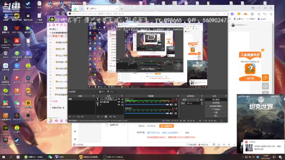The image size is (285, 160).
Task: Move the OBS scene down
Action: pyautogui.click(x=82, y=117)
